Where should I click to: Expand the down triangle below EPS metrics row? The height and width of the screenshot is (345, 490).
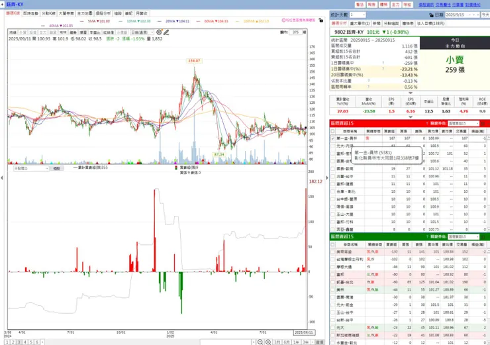411,117
